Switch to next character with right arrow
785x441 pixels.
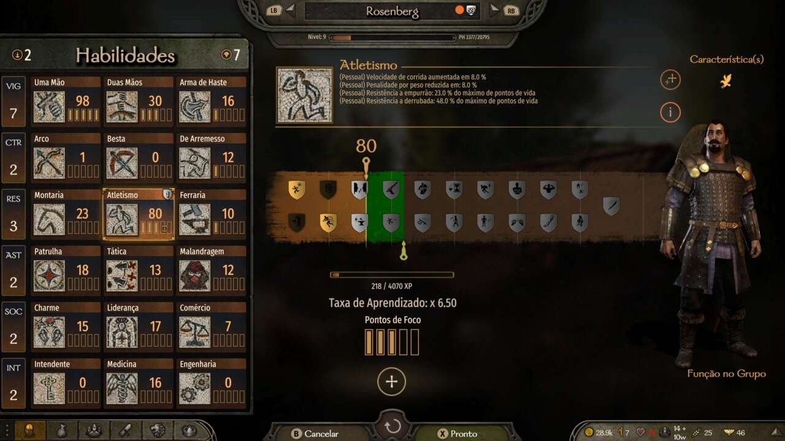coord(494,10)
